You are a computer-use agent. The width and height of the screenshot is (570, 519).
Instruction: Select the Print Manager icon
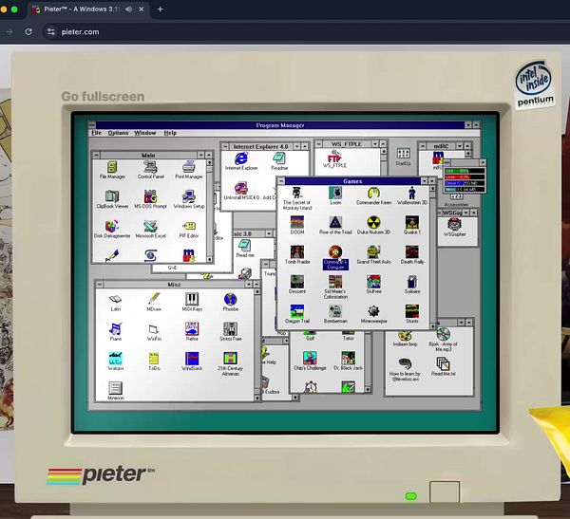[x=189, y=170]
